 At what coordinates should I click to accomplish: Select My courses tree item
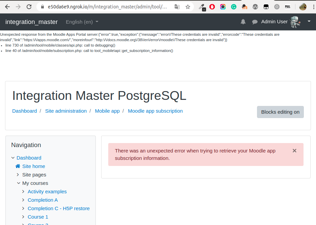pyautogui.click(x=35, y=183)
